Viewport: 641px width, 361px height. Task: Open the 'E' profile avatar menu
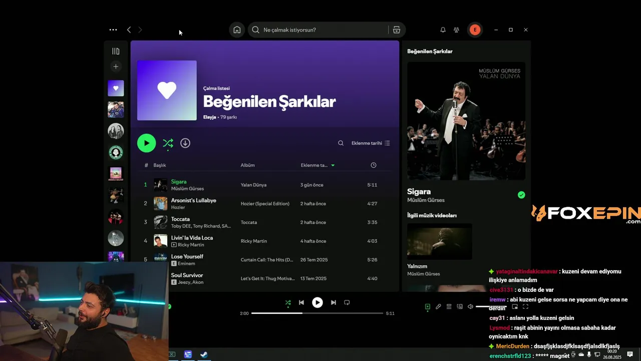pyautogui.click(x=475, y=30)
